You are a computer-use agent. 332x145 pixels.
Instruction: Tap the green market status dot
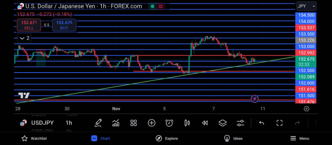152,6
